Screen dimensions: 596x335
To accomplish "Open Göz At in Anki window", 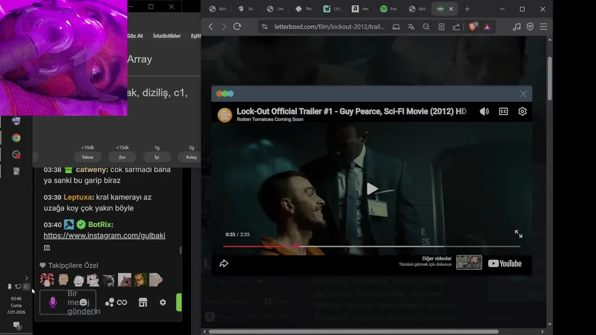I will pos(135,36).
